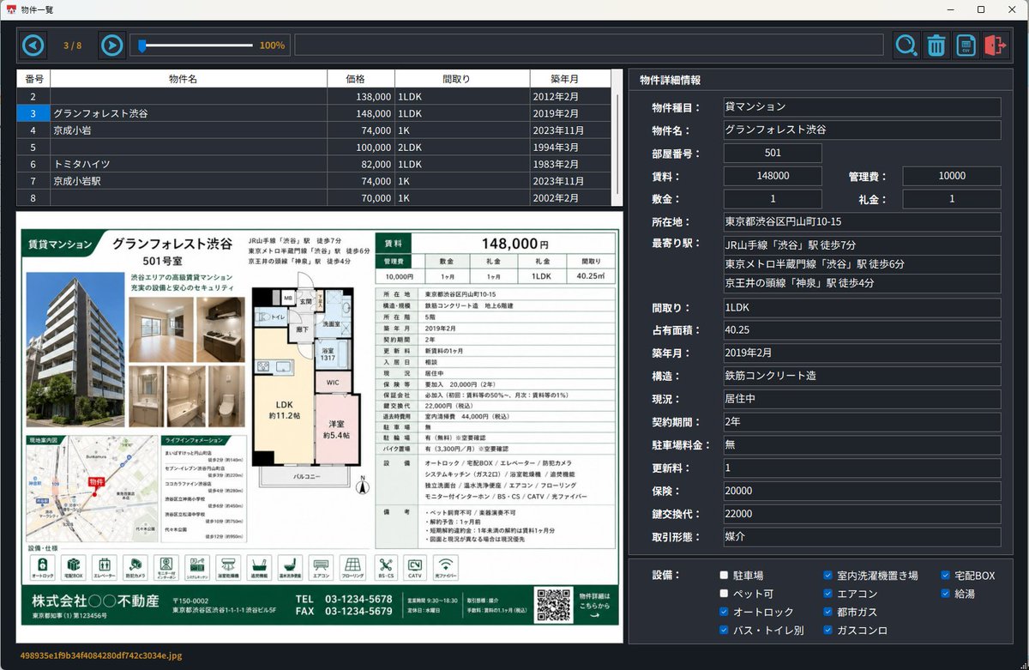
Task: Click the red exit door icon
Action: point(996,45)
